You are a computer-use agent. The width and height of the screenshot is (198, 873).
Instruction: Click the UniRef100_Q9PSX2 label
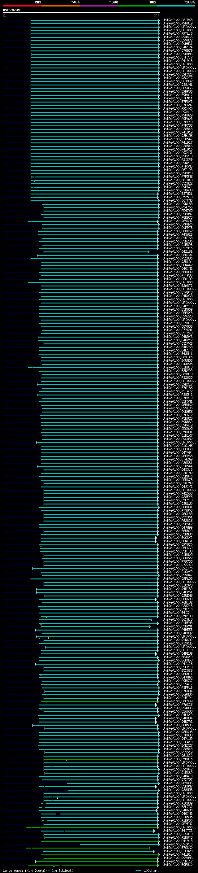point(177,524)
